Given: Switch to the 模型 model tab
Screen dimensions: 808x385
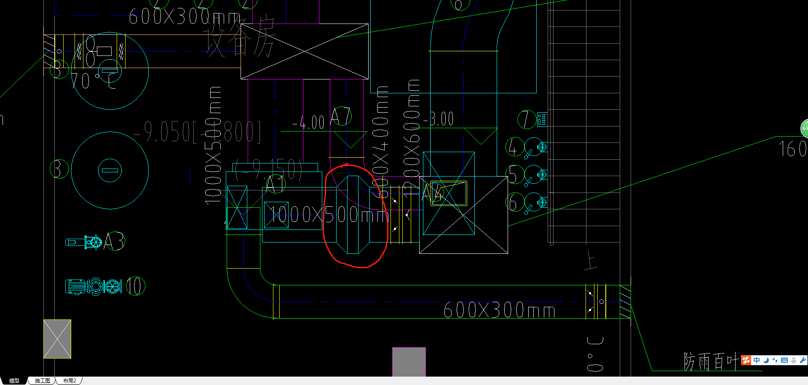Looking at the screenshot, I should tap(14, 380).
